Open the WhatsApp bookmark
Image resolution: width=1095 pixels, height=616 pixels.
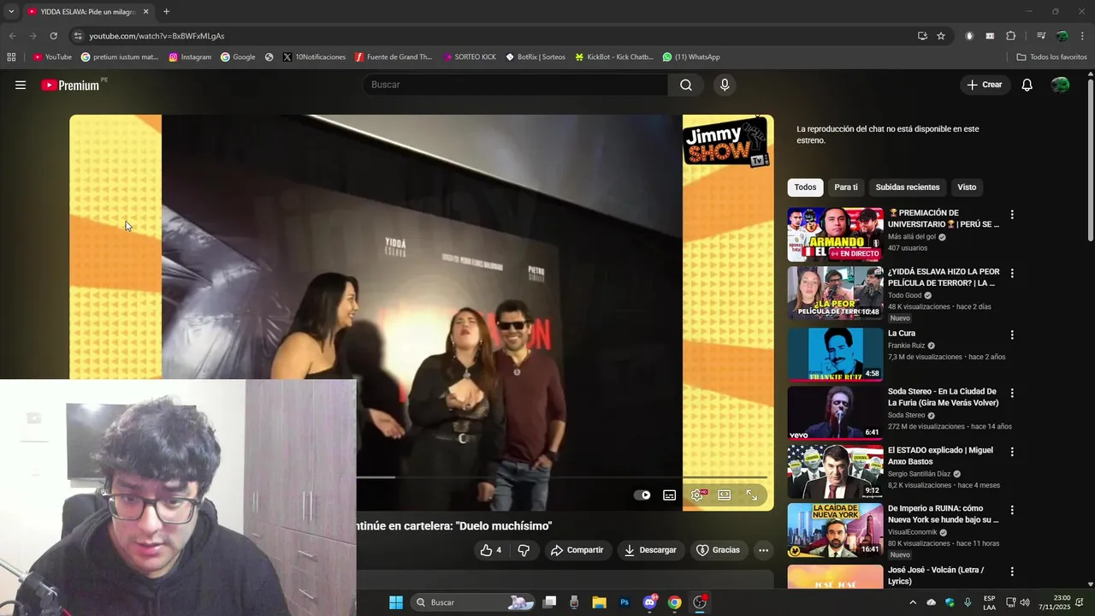point(690,57)
